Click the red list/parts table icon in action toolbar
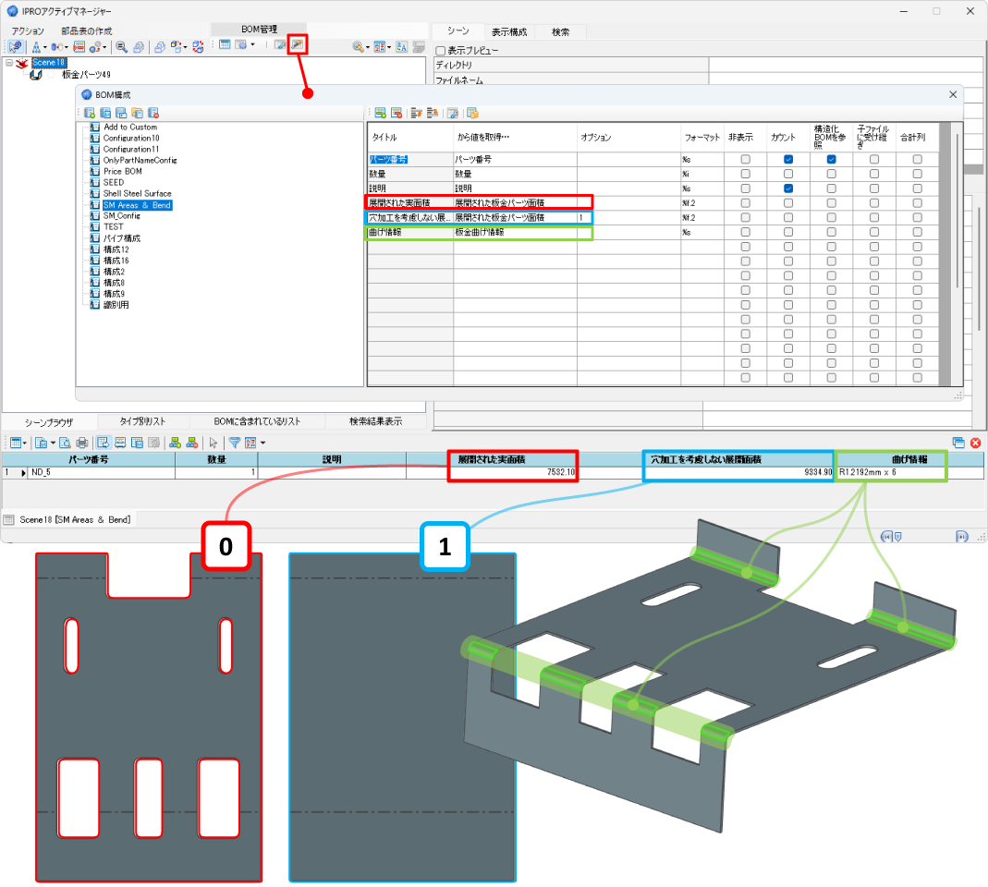Viewport: 988px width, 887px height. [x=79, y=46]
